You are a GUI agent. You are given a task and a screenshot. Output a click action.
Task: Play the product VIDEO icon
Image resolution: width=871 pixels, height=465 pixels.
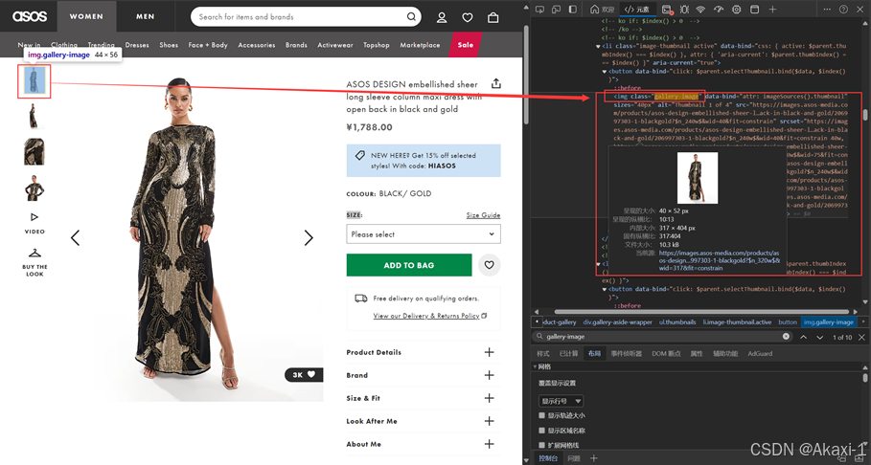(34, 217)
